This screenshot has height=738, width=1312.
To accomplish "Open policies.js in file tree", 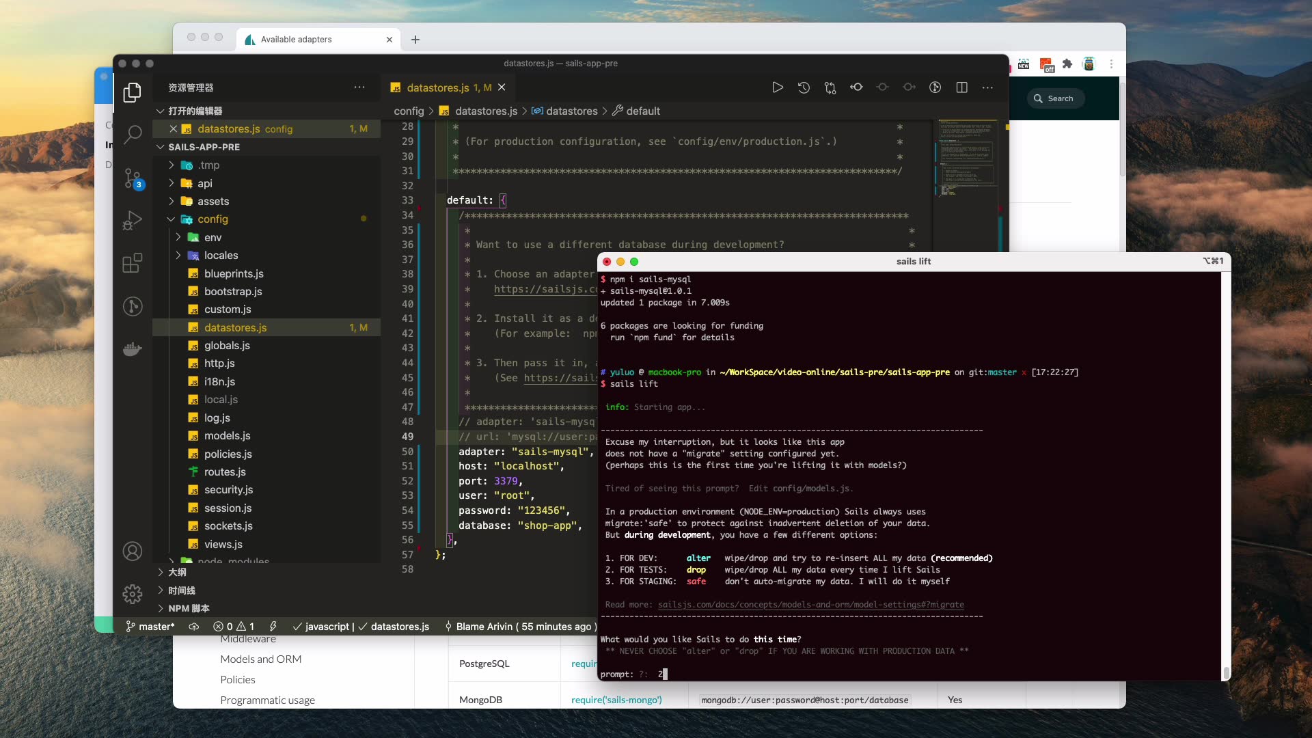I will (228, 454).
